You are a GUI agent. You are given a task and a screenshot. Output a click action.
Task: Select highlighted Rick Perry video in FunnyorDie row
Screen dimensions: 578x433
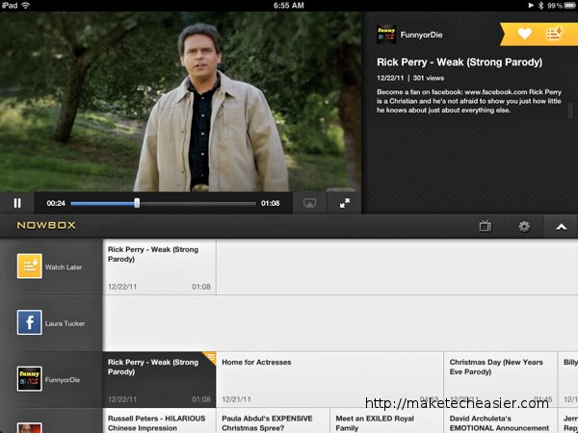(159, 379)
